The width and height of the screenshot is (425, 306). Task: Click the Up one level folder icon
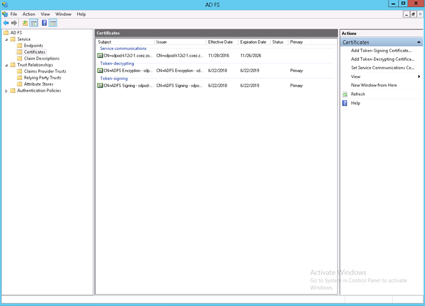(x=25, y=23)
